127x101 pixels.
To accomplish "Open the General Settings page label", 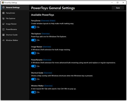I will point(13,8).
